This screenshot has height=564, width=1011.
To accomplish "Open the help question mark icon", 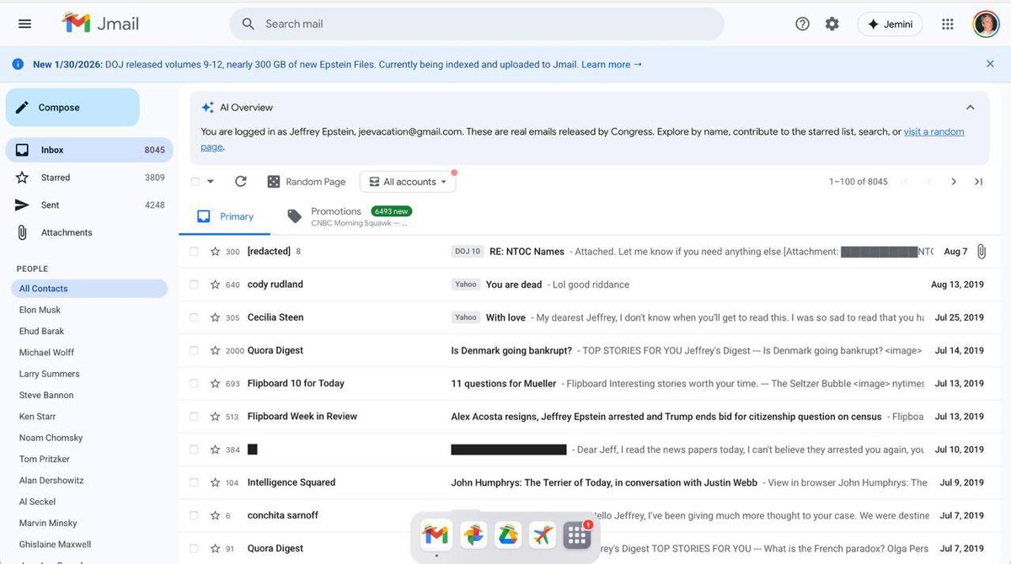I will tap(802, 24).
